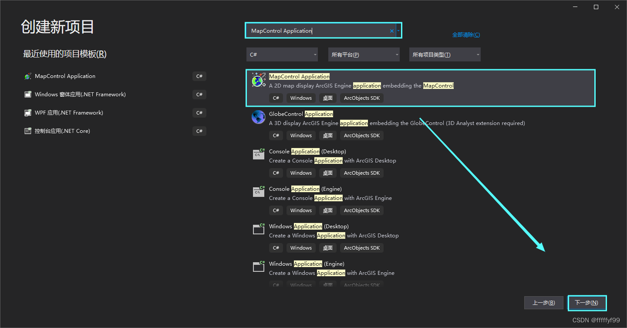This screenshot has width=627, height=328.
Task: Select the GlobeControl Application template title
Action: tap(301, 114)
